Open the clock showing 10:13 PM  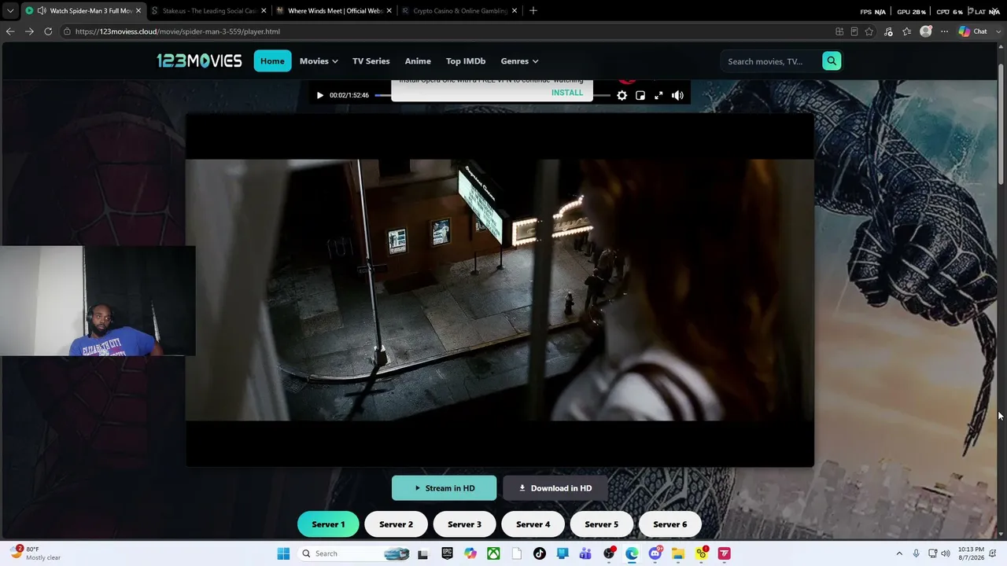coord(971,553)
